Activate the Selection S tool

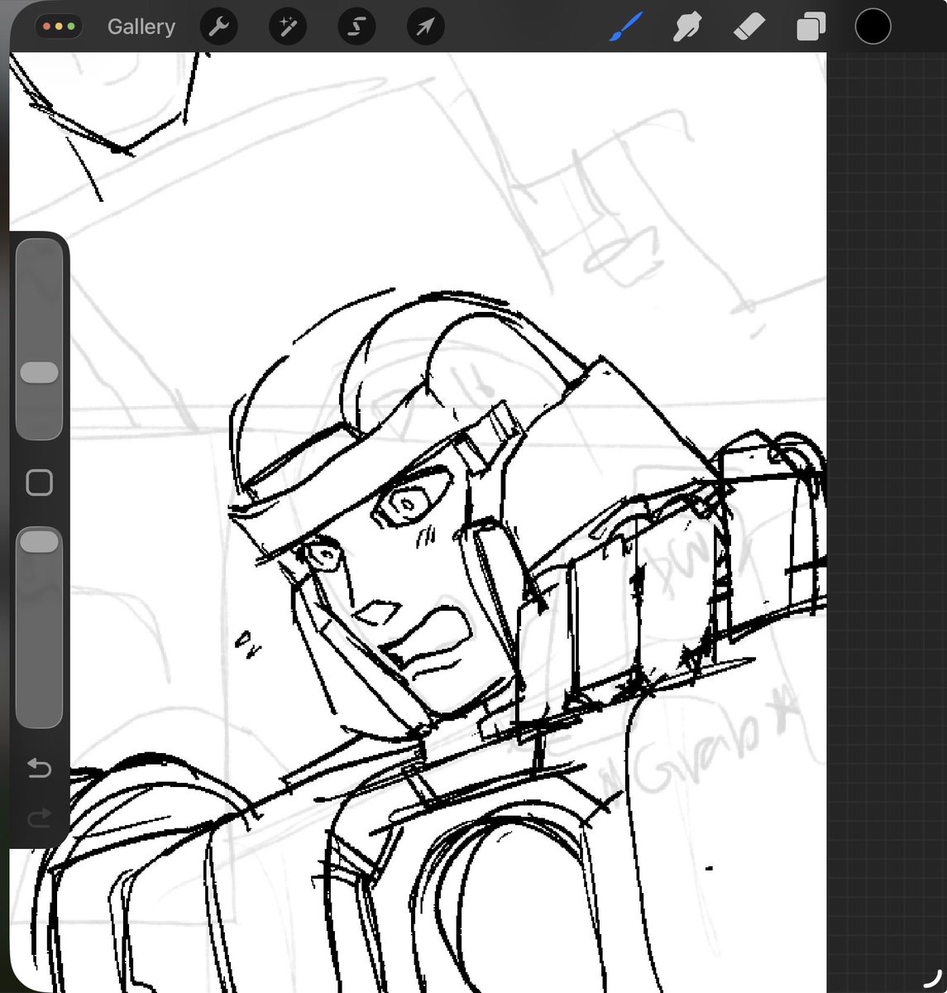pyautogui.click(x=356, y=26)
